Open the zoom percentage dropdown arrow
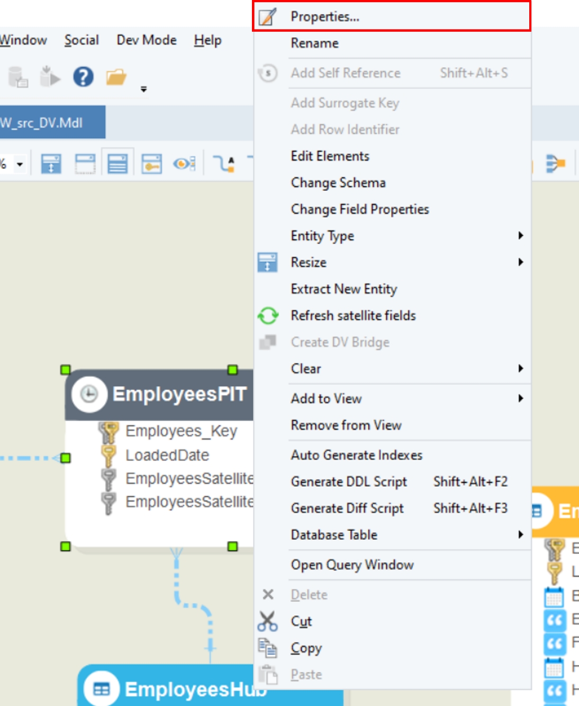The height and width of the screenshot is (706, 579). [x=20, y=164]
